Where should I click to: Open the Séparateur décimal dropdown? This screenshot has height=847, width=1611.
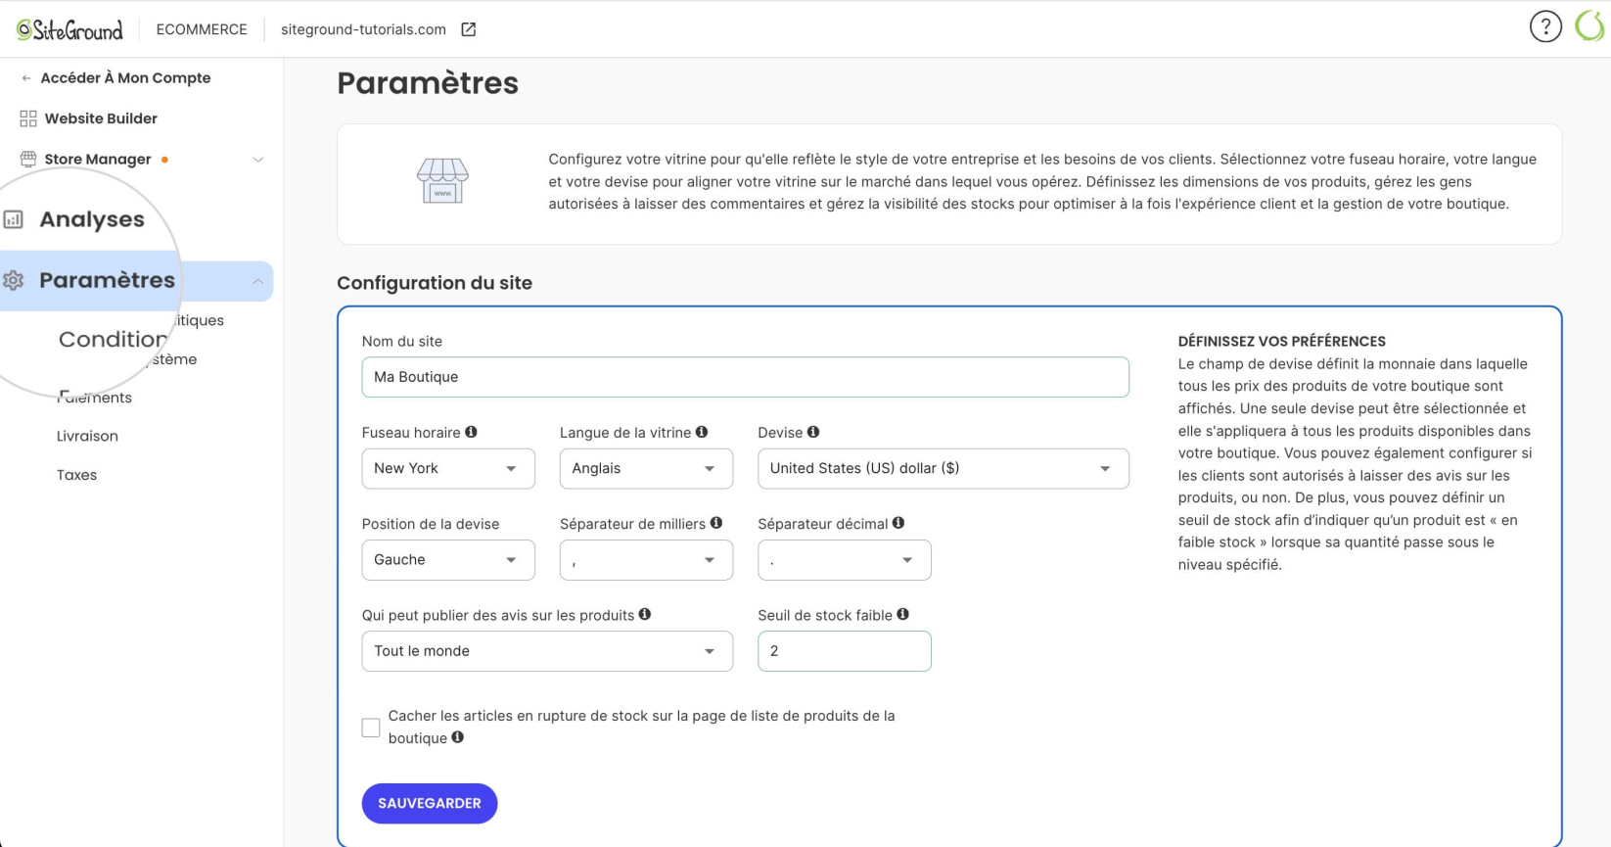(845, 560)
